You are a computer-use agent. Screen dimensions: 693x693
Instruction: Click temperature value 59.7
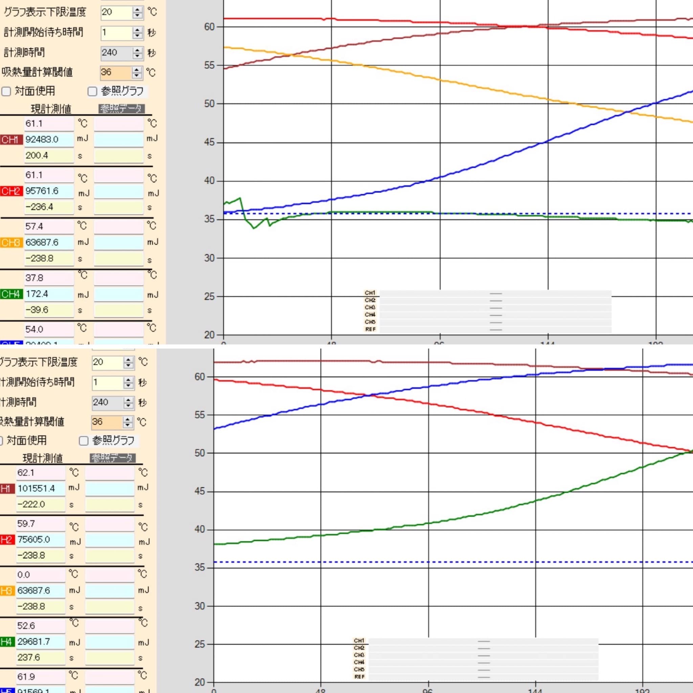click(x=41, y=524)
